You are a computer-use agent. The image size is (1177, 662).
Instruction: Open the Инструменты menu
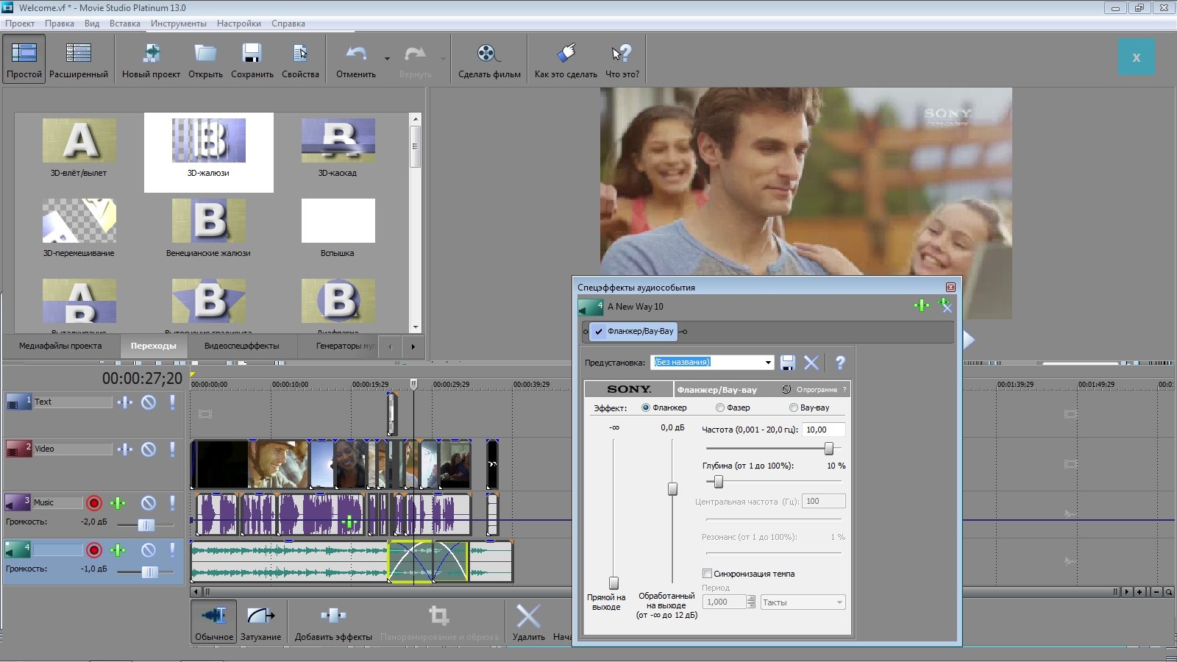tap(178, 24)
